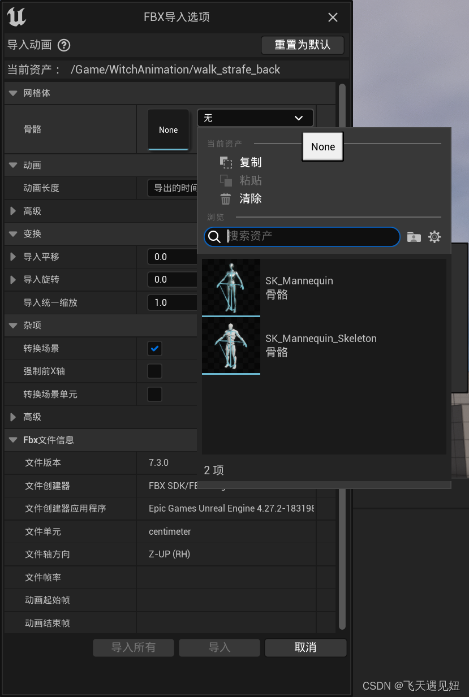This screenshot has height=697, width=469.
Task: Click the 动画起始帧 label
Action: click(48, 600)
